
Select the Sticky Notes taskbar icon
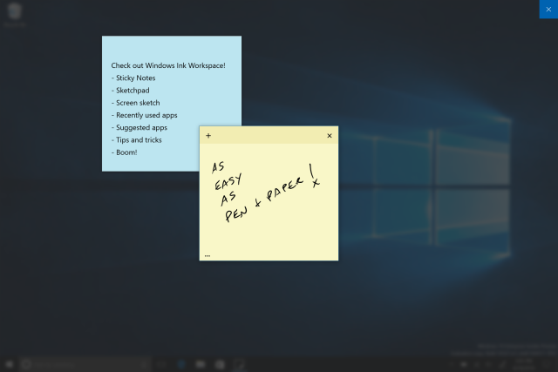point(239,364)
